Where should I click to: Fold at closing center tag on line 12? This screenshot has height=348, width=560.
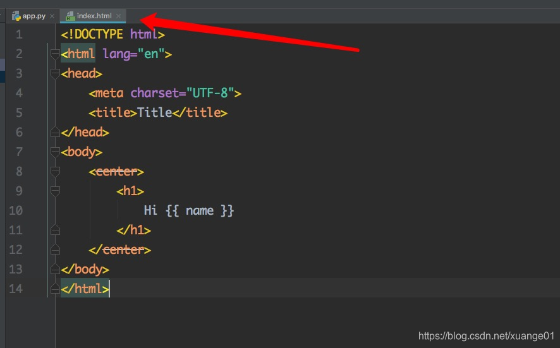pyautogui.click(x=55, y=250)
